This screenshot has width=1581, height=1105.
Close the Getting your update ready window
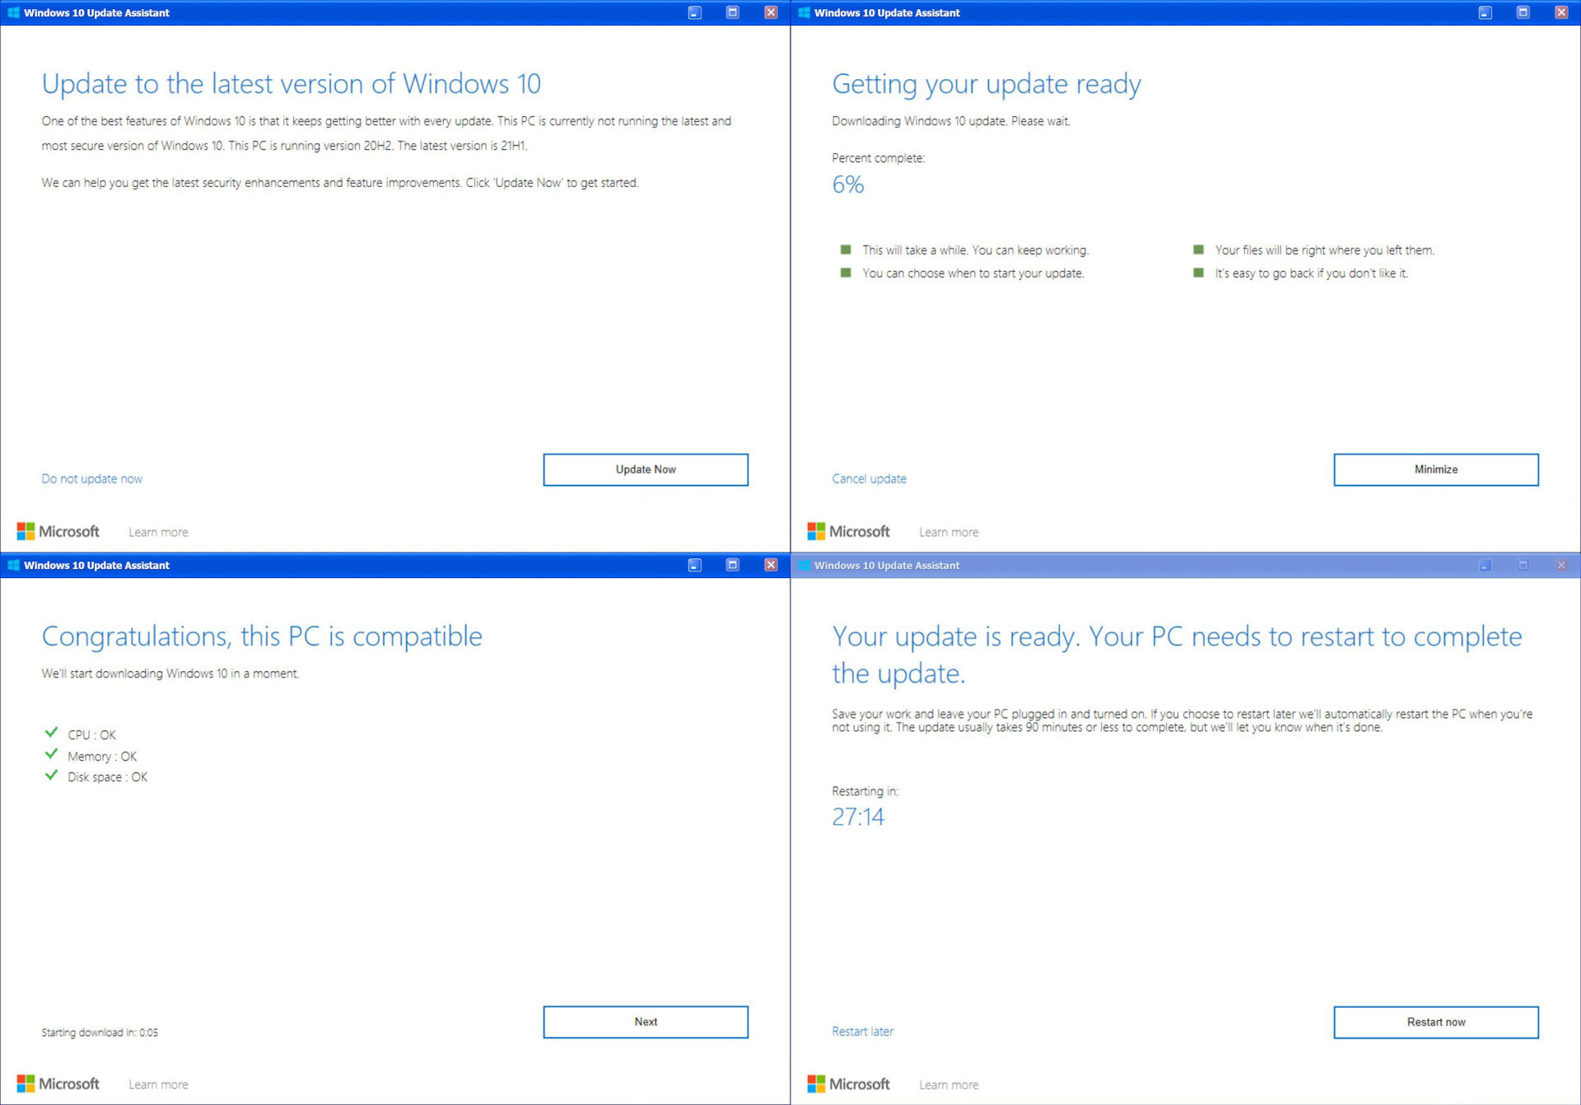click(1561, 12)
